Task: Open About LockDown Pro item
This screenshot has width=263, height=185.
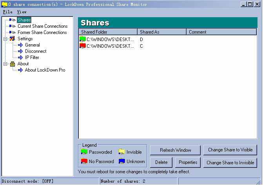Action: click(x=45, y=70)
